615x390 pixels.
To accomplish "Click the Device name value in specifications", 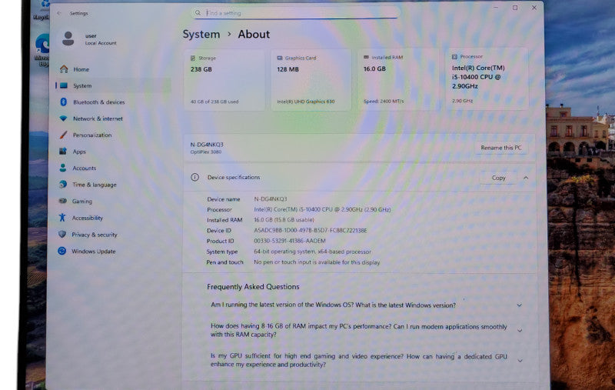I will (271, 199).
